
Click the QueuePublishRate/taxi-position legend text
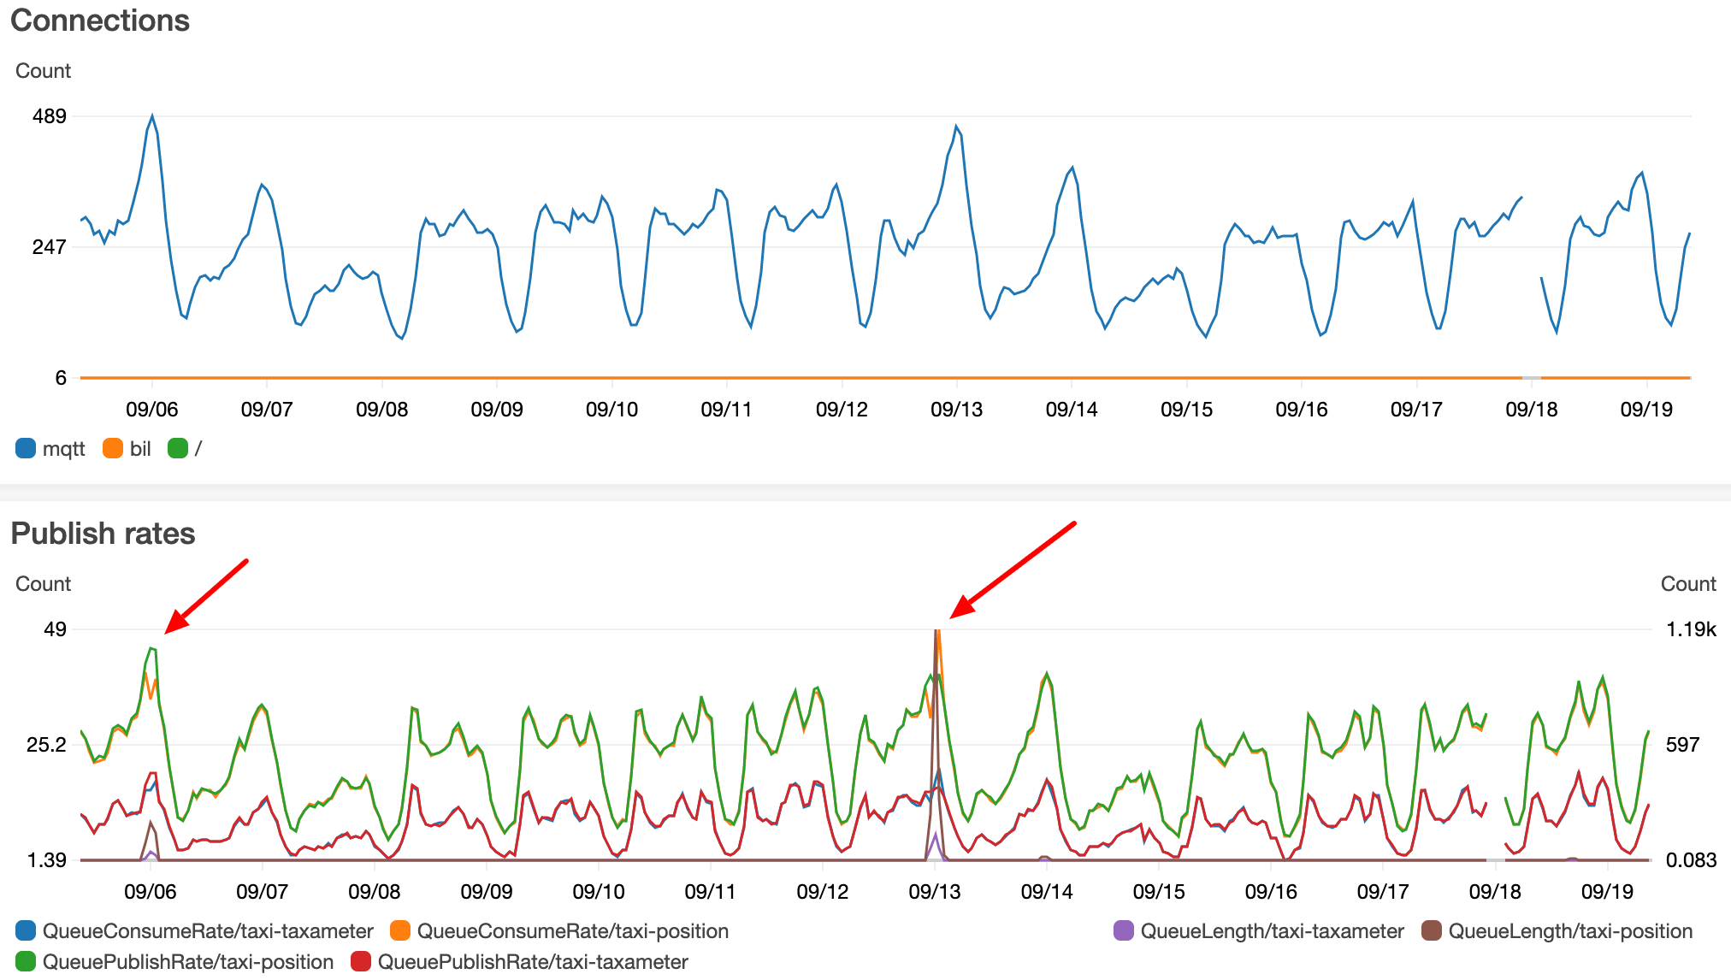coord(188,961)
